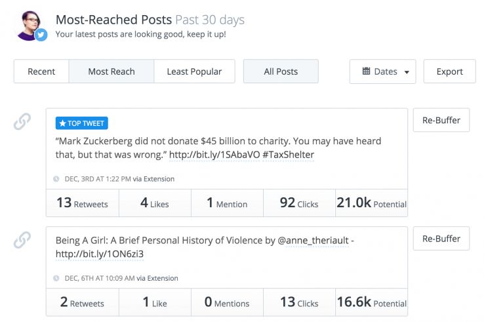Screen dimensions: 484x322
Task: Click link icon beside the Being A Girl tweet
Action: [x=22, y=241]
